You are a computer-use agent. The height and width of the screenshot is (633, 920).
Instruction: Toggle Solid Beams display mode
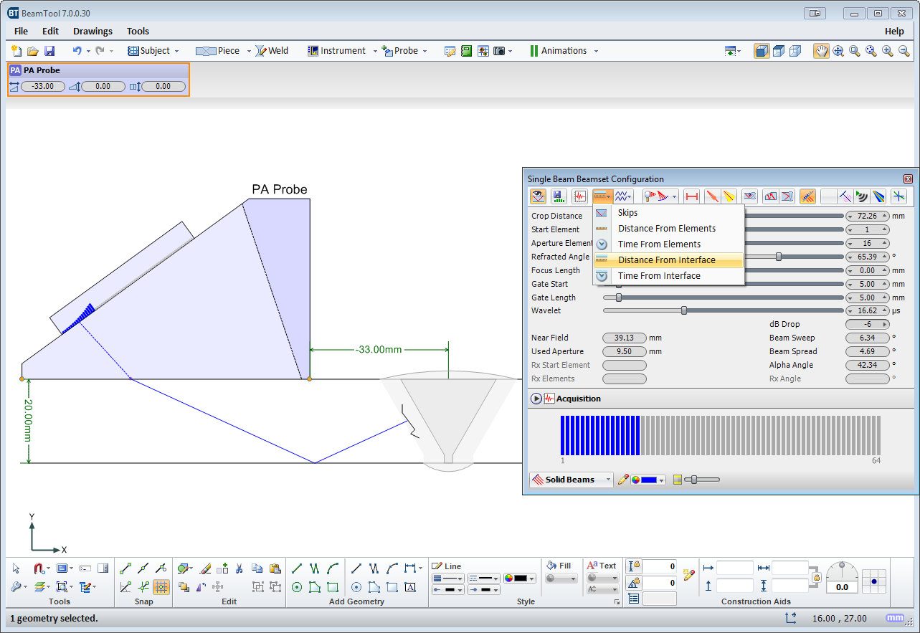coord(571,479)
